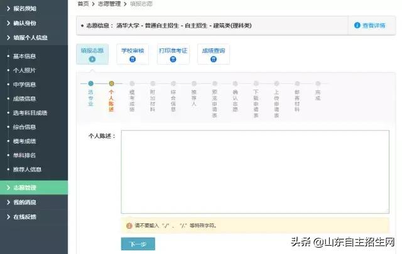
Task: Expand the 确认身份 sidebar section
Action: click(34, 23)
